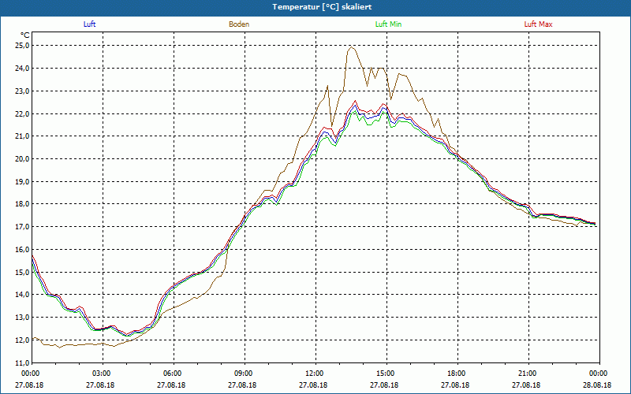
Task: Click the '22,0' y-axis value
Action: [x=22, y=113]
